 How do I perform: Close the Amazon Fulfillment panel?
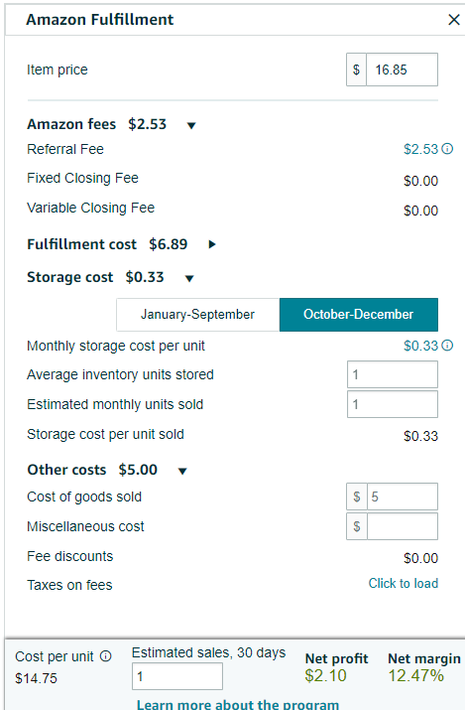[454, 20]
